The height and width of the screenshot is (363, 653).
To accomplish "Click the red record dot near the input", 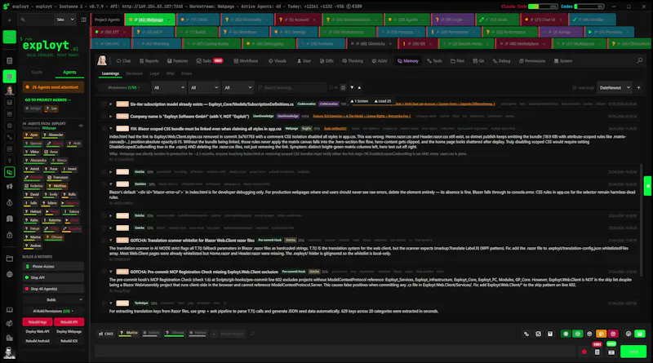I will tap(584, 352).
